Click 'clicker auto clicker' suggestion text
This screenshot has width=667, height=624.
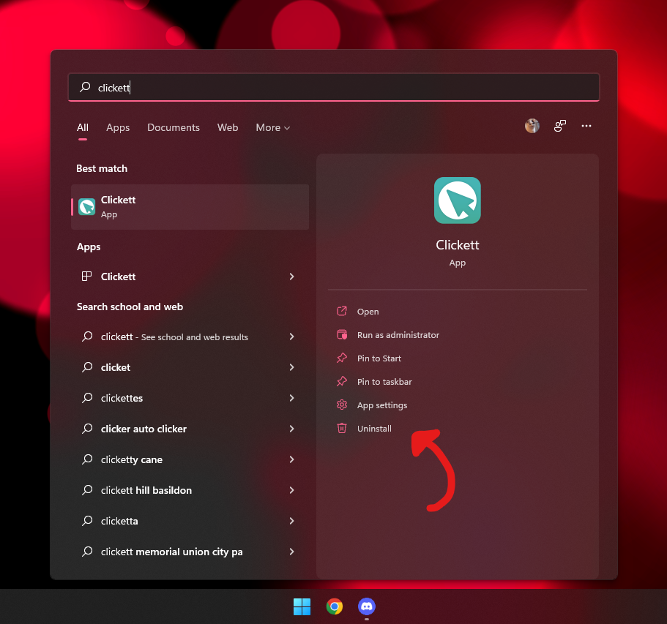144,429
